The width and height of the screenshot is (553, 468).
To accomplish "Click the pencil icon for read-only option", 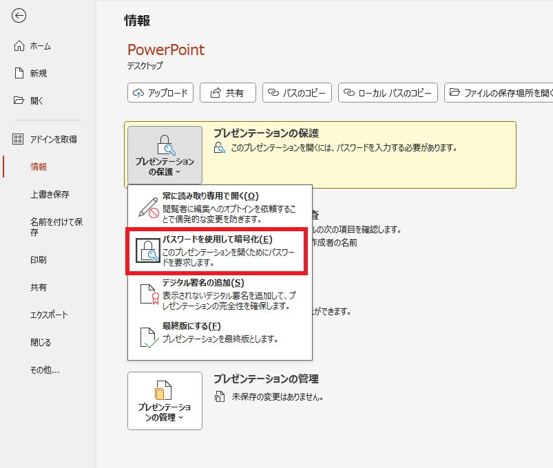I will 149,208.
